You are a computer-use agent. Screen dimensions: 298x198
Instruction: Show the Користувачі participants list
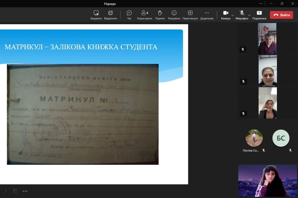(144, 15)
